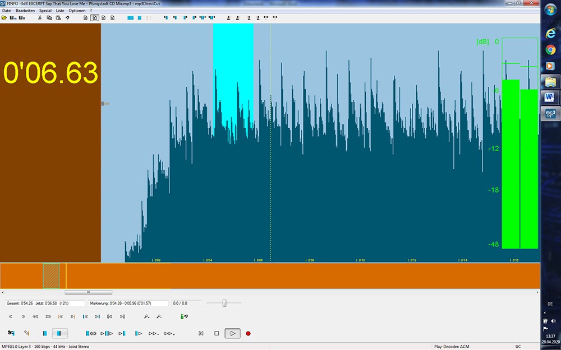Toggle the highlighted page view toolbar button

[94, 18]
